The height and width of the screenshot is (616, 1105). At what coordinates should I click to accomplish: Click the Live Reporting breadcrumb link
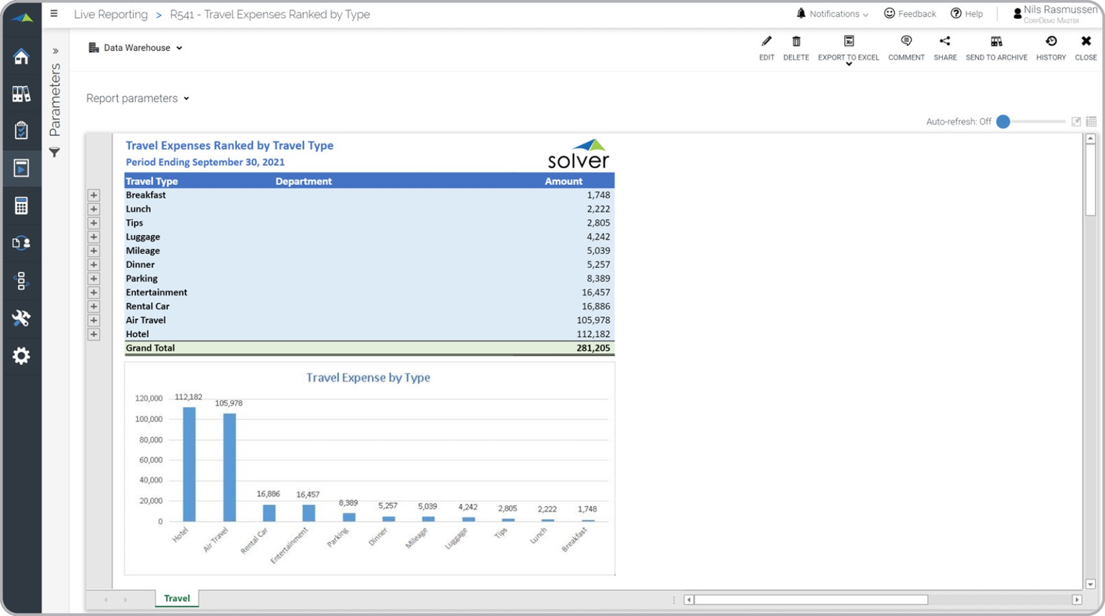(x=111, y=14)
